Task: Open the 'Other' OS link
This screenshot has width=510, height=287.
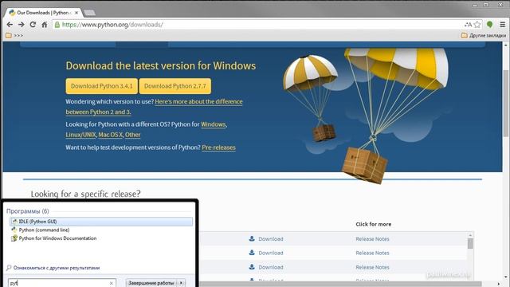Action: click(x=133, y=135)
